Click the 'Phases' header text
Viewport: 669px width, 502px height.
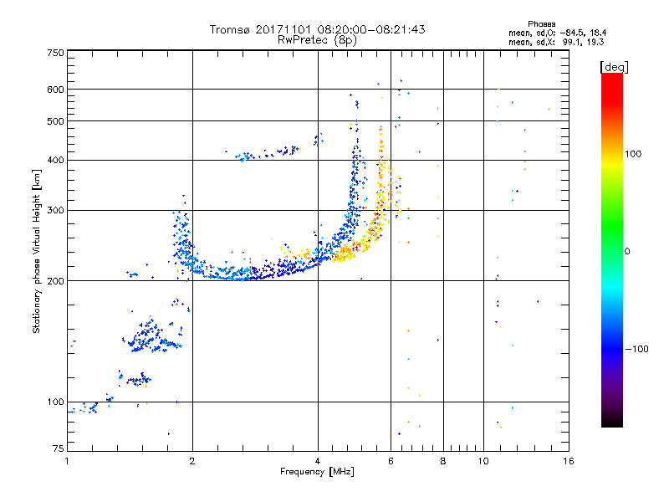(541, 24)
